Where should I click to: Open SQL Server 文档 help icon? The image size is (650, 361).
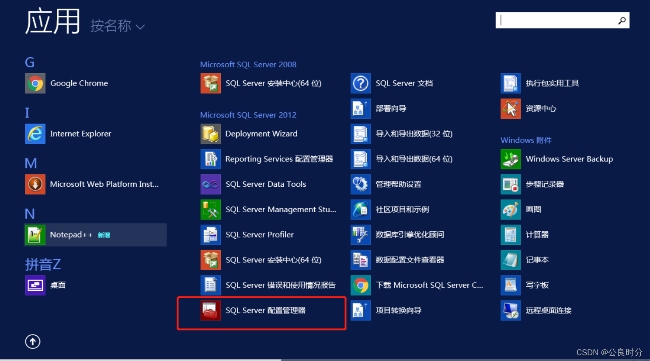tap(361, 83)
